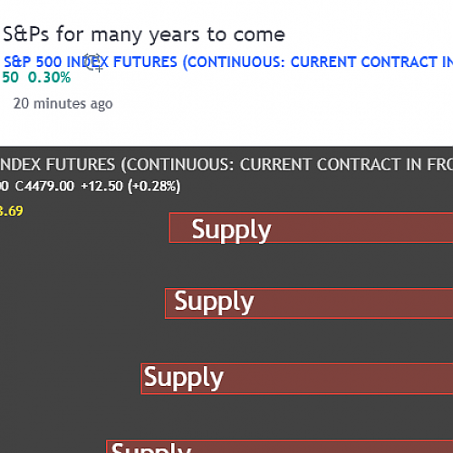
Task: Click the green 0.30% percent change
Action: click(49, 78)
